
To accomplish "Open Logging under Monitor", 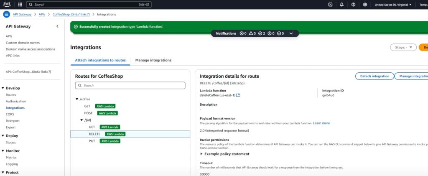I will click(x=12, y=164).
